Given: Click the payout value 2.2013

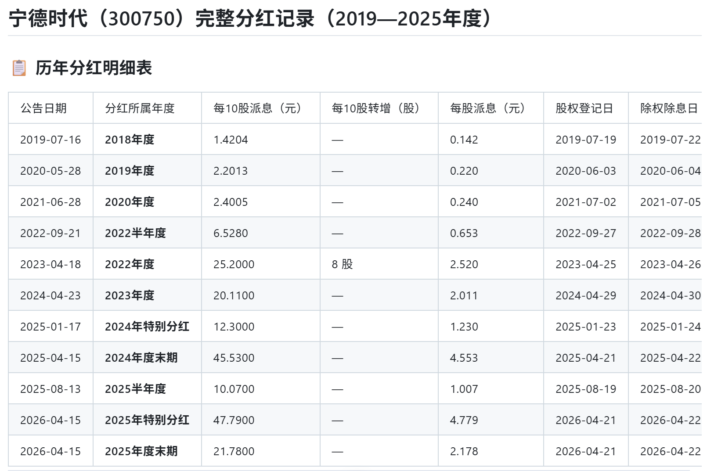Looking at the screenshot, I should tap(231, 171).
